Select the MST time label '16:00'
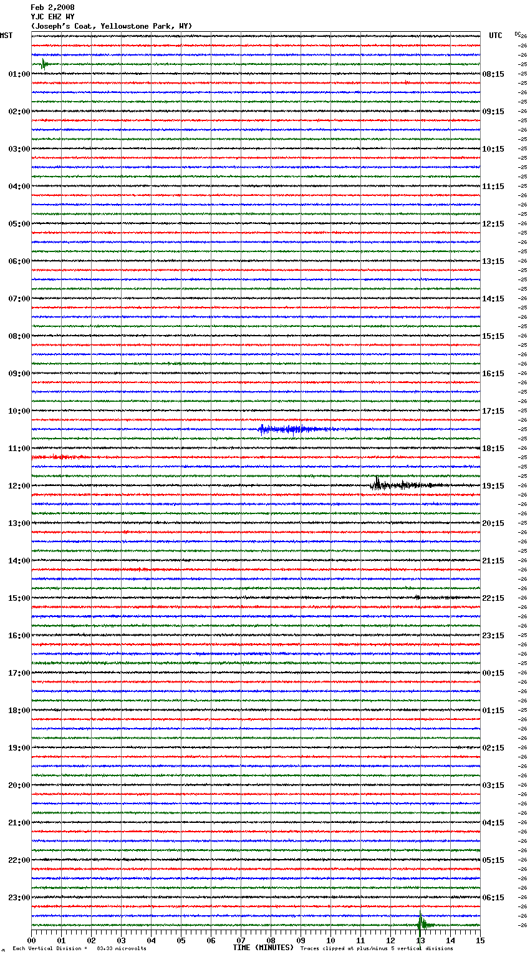 tap(19, 636)
